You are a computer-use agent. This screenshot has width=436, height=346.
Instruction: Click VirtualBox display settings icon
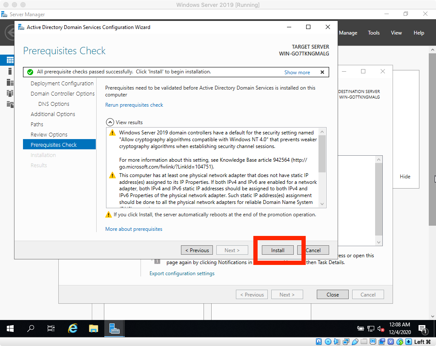click(373, 342)
